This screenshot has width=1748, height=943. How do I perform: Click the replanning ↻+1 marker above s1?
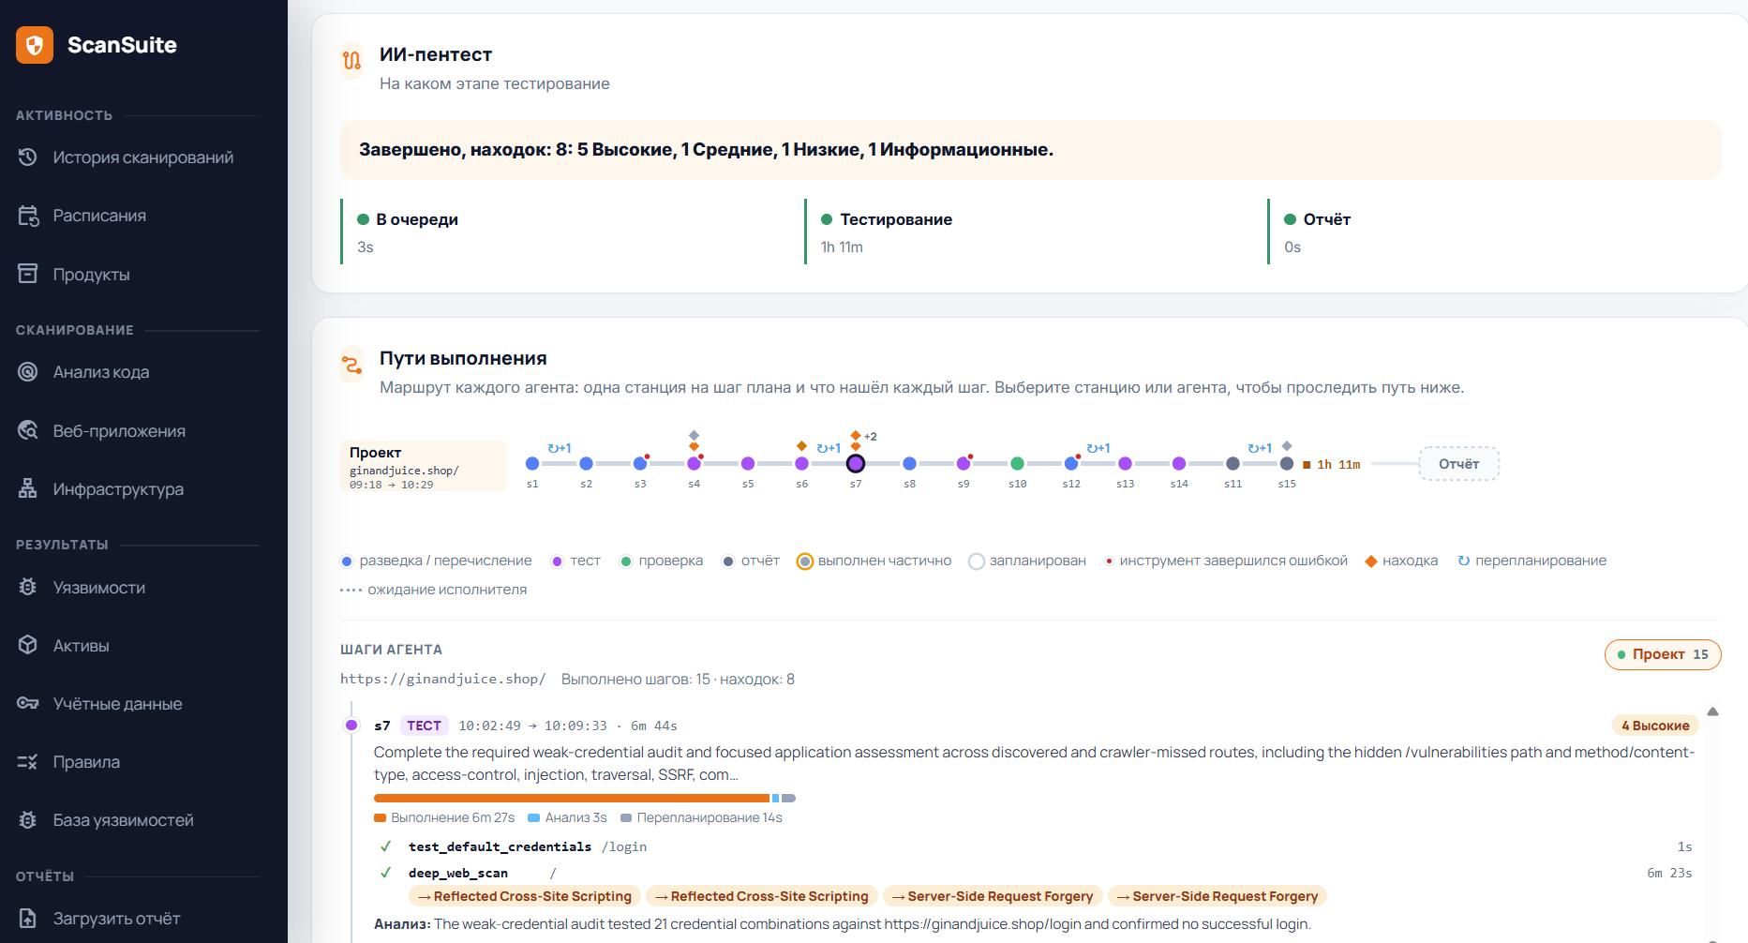pyautogui.click(x=560, y=448)
